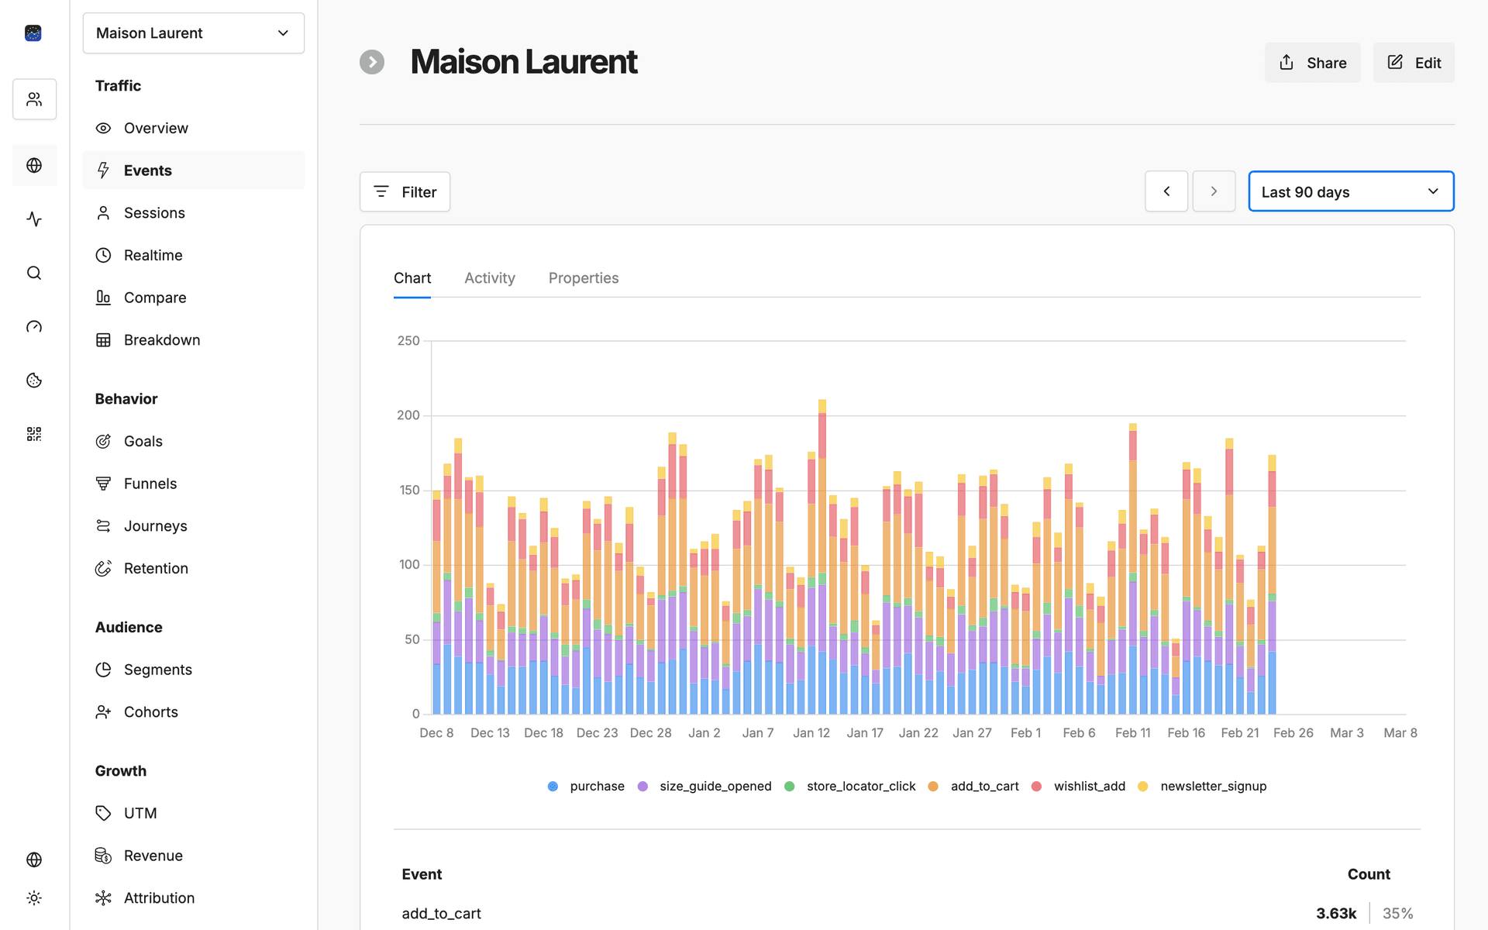The width and height of the screenshot is (1488, 930).
Task: Go to Sessions page
Action: coord(194,212)
